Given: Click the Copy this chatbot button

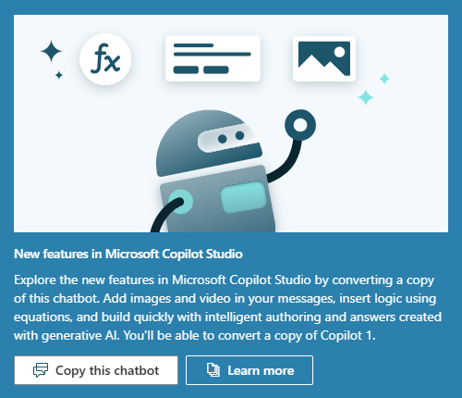Looking at the screenshot, I should coord(96,370).
